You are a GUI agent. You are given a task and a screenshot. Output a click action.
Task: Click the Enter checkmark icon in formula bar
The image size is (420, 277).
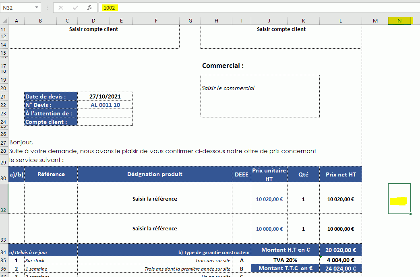click(x=75, y=8)
